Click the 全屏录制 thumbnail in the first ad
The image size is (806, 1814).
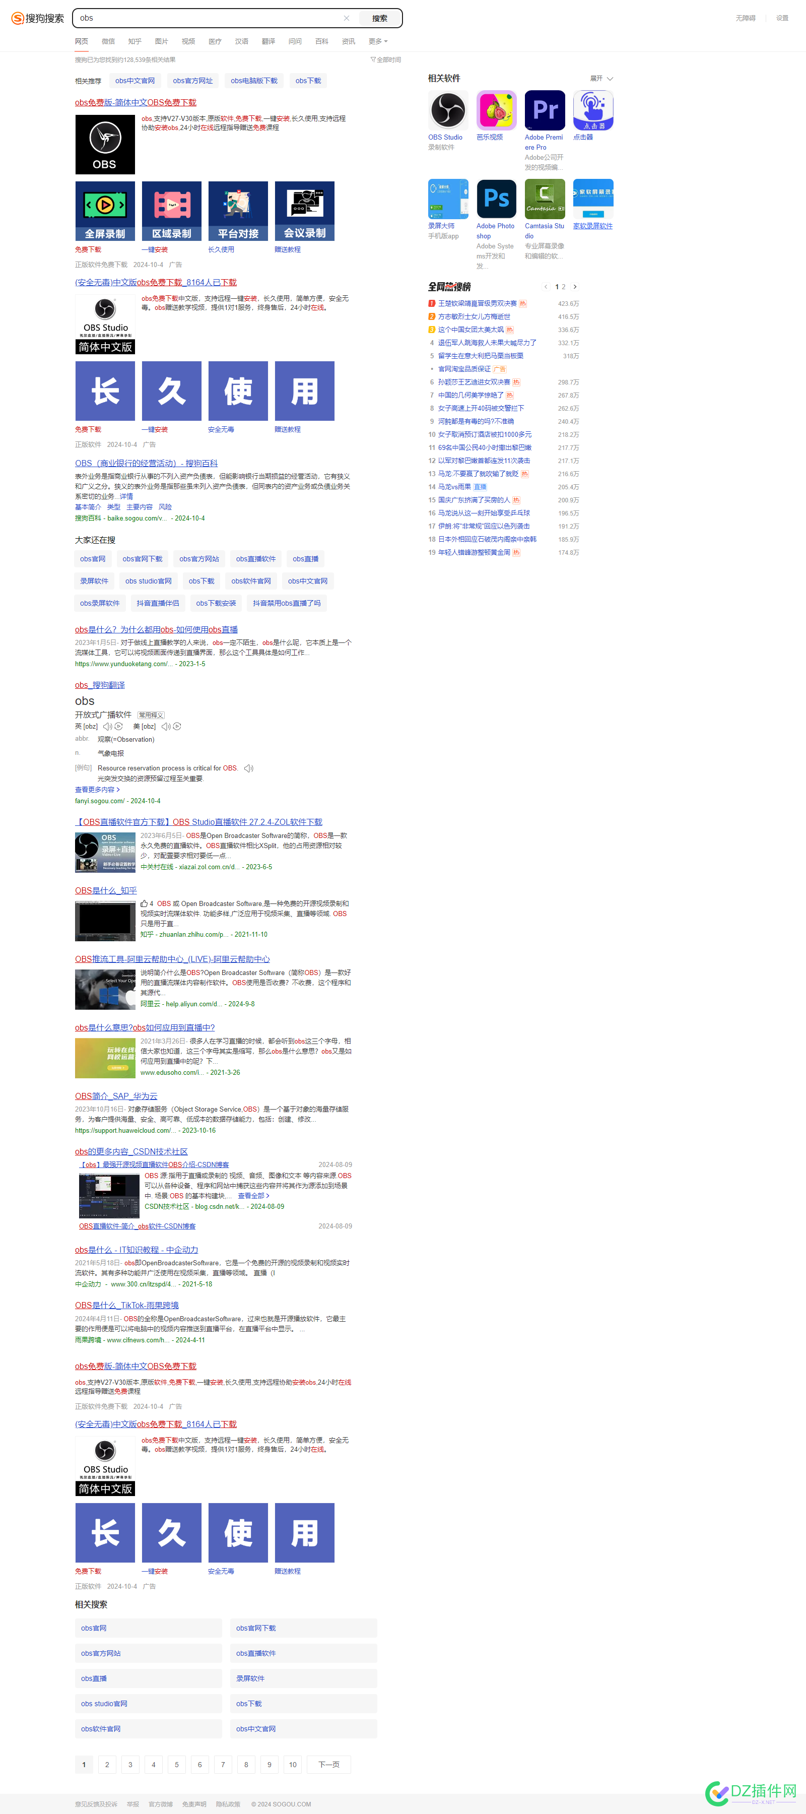pyautogui.click(x=105, y=211)
